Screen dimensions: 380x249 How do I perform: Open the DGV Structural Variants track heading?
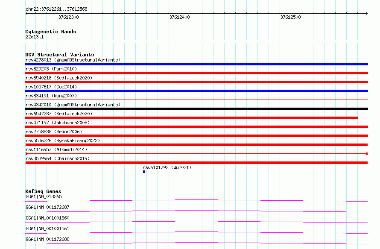[x=60, y=55]
